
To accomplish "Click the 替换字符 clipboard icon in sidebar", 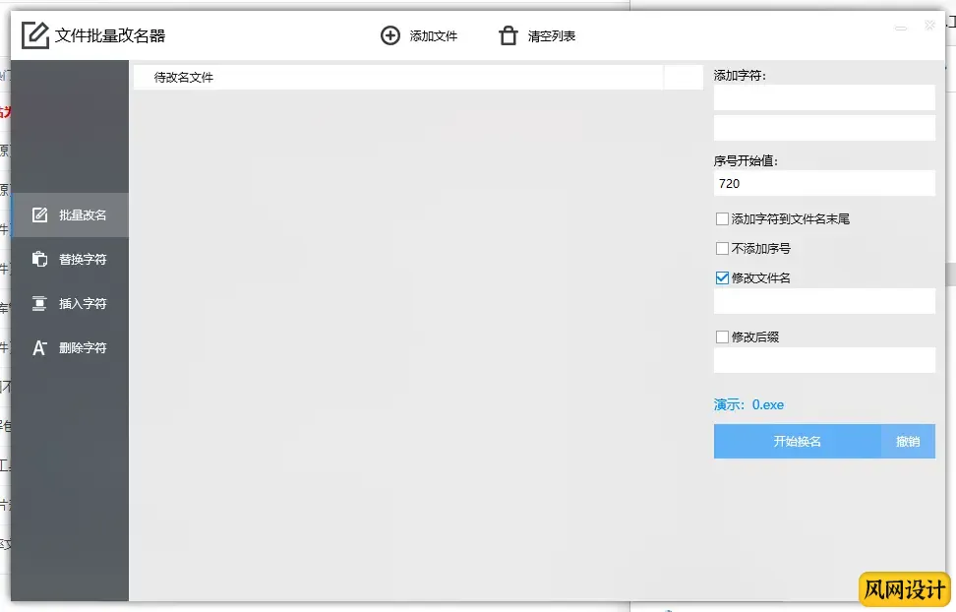I will [39, 260].
